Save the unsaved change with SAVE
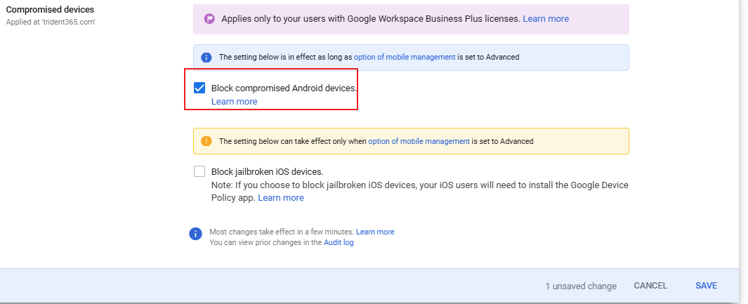 706,286
